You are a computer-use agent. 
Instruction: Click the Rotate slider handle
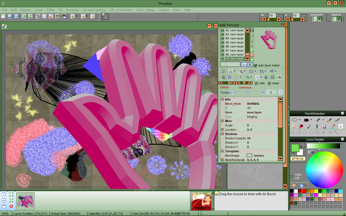point(248,92)
